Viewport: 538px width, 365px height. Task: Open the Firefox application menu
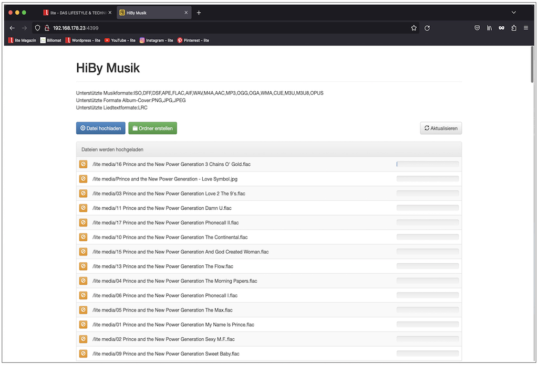[525, 28]
